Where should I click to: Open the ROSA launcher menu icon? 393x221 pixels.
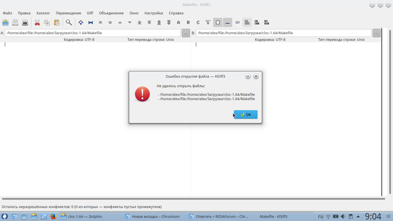tap(5, 216)
